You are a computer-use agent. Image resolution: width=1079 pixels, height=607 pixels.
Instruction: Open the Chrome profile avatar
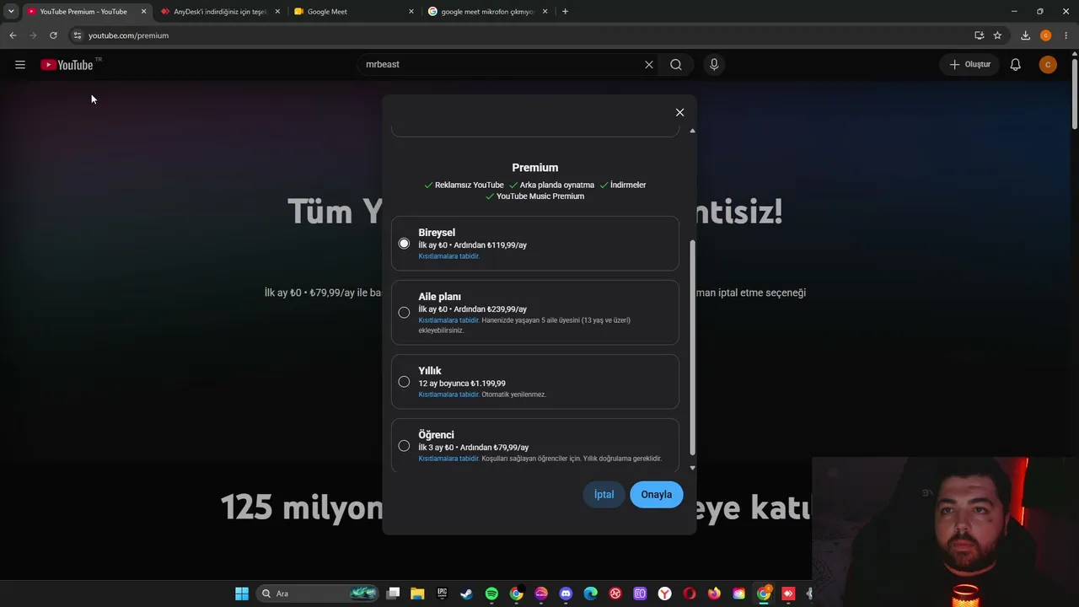click(1045, 35)
